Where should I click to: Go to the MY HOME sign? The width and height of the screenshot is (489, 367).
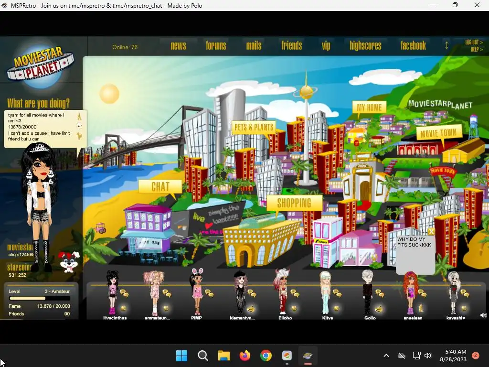pyautogui.click(x=369, y=108)
